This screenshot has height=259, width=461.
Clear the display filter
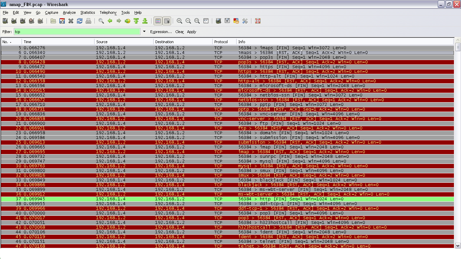point(180,32)
